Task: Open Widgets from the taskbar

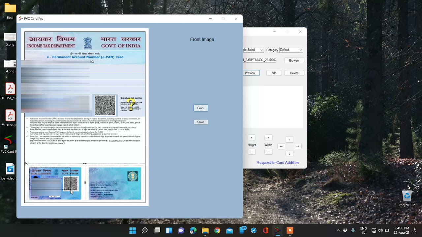Action: 169,230
